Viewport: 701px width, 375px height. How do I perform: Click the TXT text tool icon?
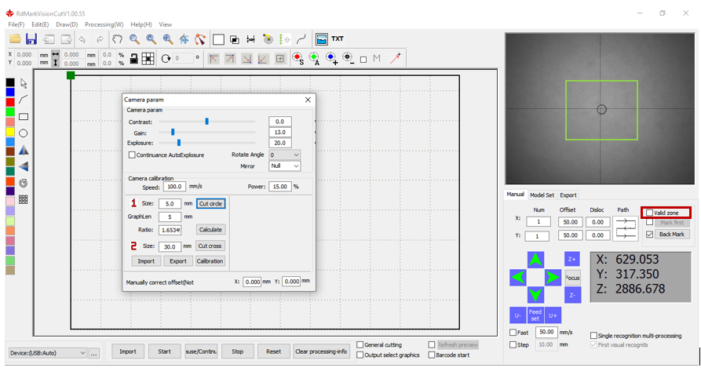pos(337,38)
